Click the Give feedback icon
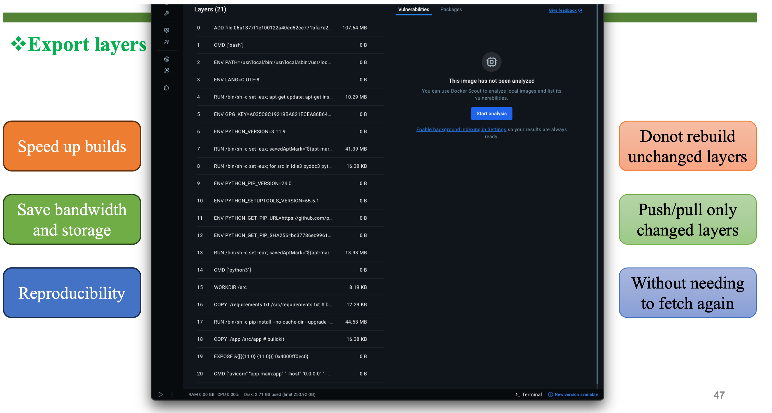This screenshot has width=772, height=413. pos(581,10)
